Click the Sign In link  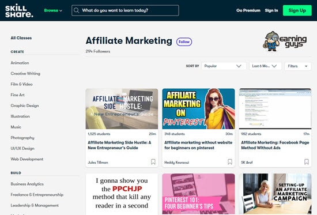(271, 10)
